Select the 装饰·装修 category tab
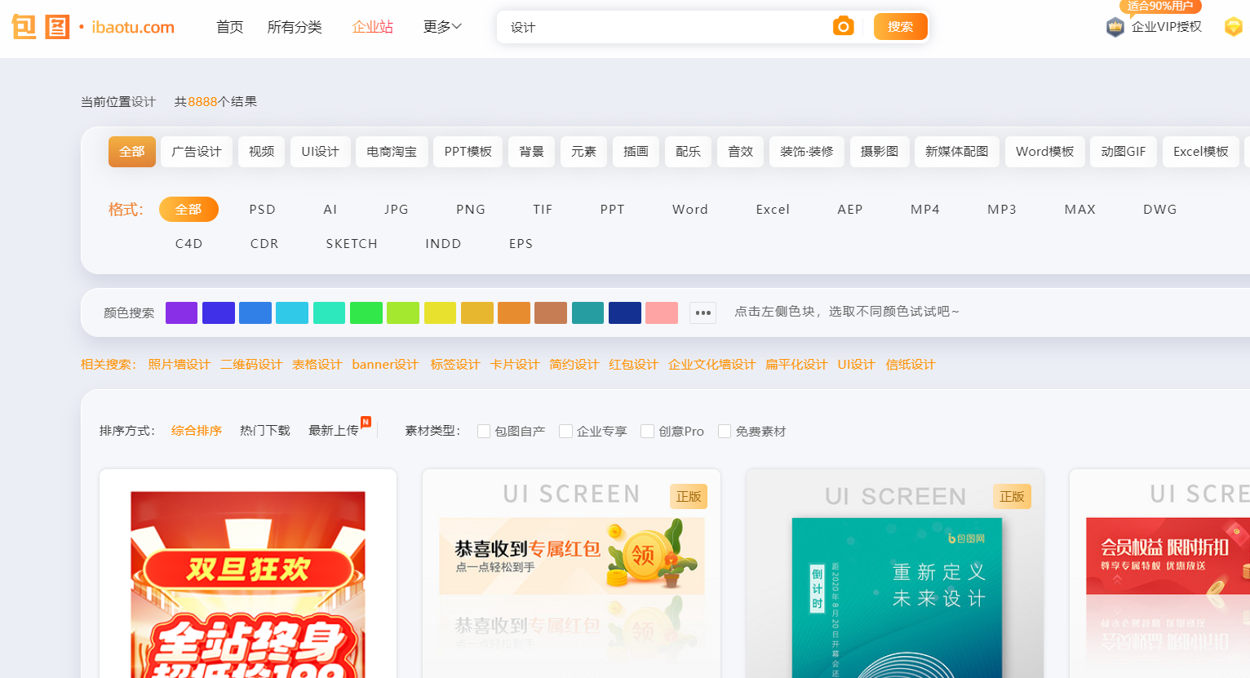The height and width of the screenshot is (678, 1250). point(806,152)
